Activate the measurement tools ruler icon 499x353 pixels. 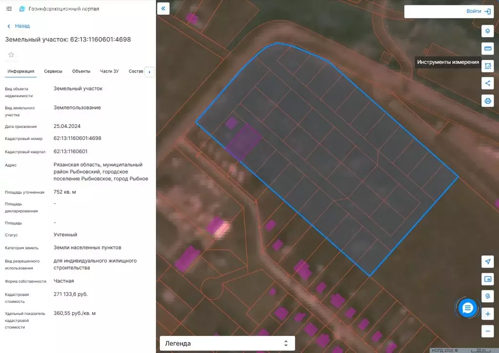click(487, 49)
